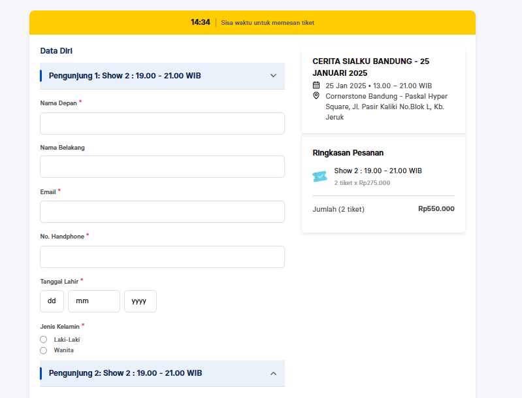Expand the Pengunjung 2 section chevron

click(273, 373)
